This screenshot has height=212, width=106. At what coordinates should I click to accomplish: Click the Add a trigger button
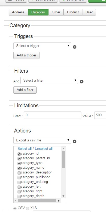coord(26,55)
